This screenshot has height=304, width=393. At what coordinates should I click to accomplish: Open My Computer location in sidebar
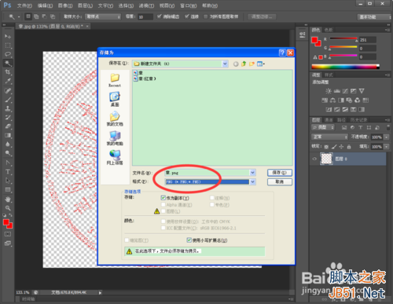point(115,138)
